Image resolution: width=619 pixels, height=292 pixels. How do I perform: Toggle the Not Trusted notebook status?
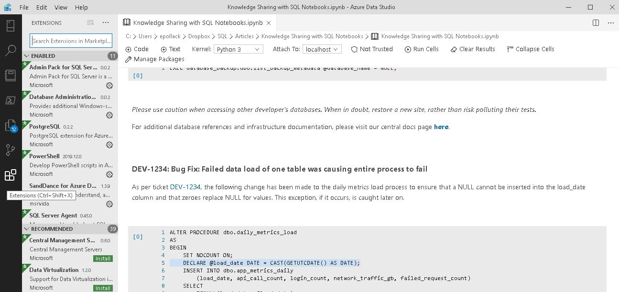pyautogui.click(x=372, y=49)
